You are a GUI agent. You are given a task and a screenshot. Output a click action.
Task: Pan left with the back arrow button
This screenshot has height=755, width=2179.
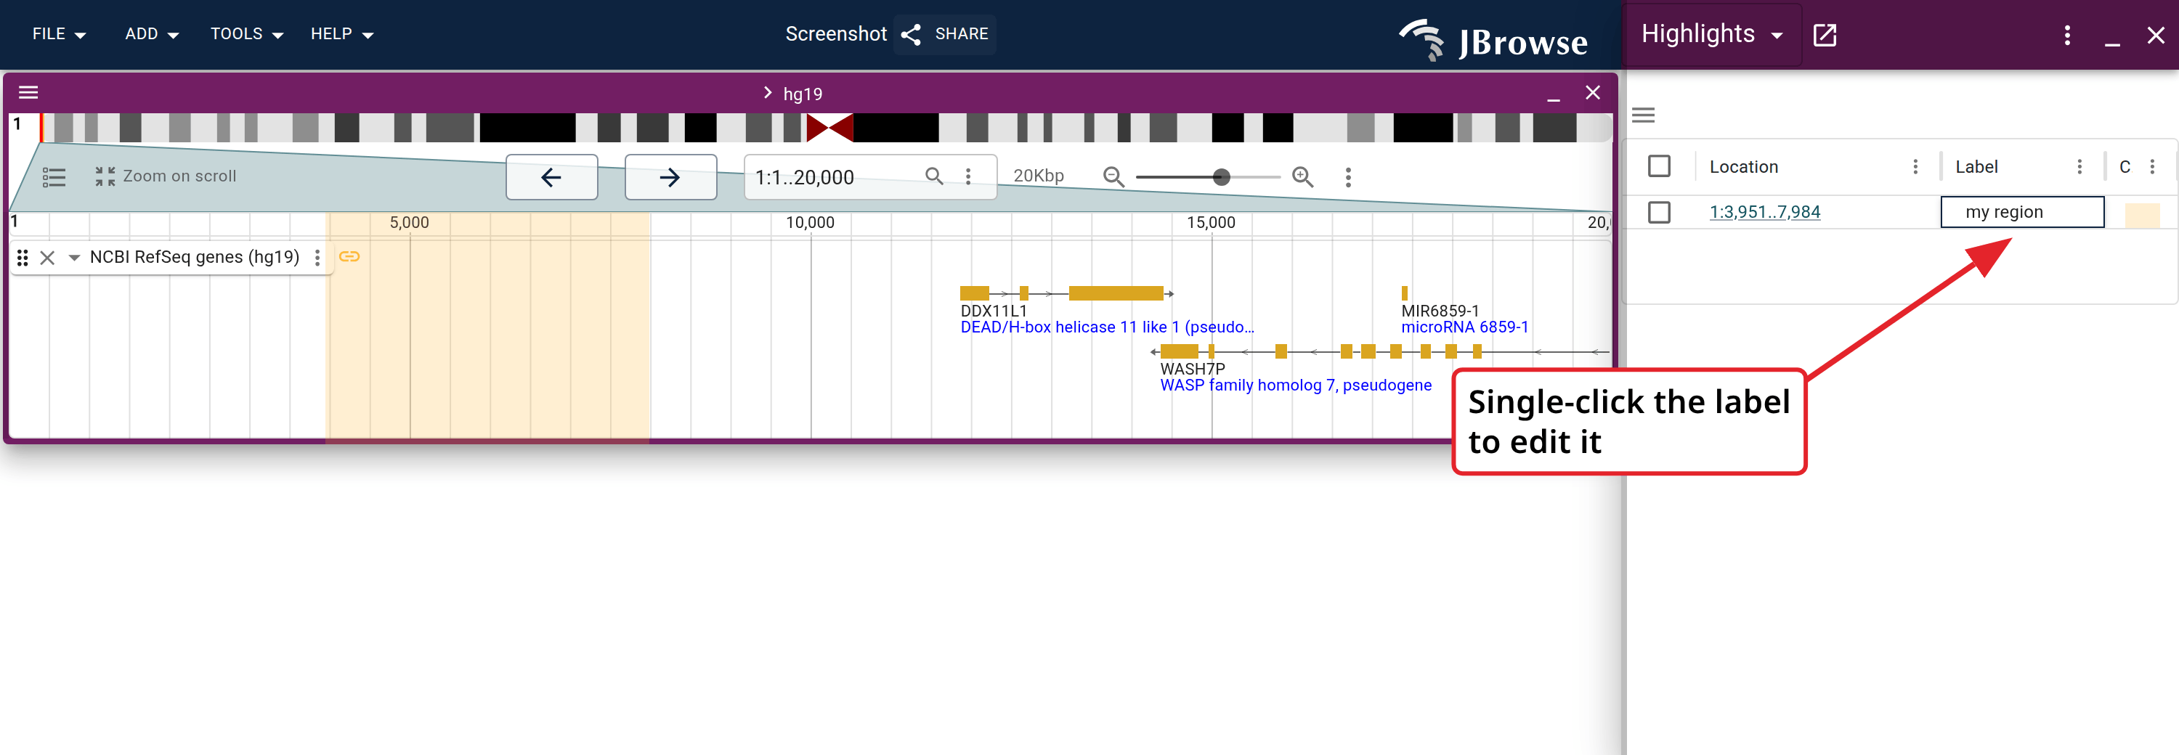click(551, 176)
